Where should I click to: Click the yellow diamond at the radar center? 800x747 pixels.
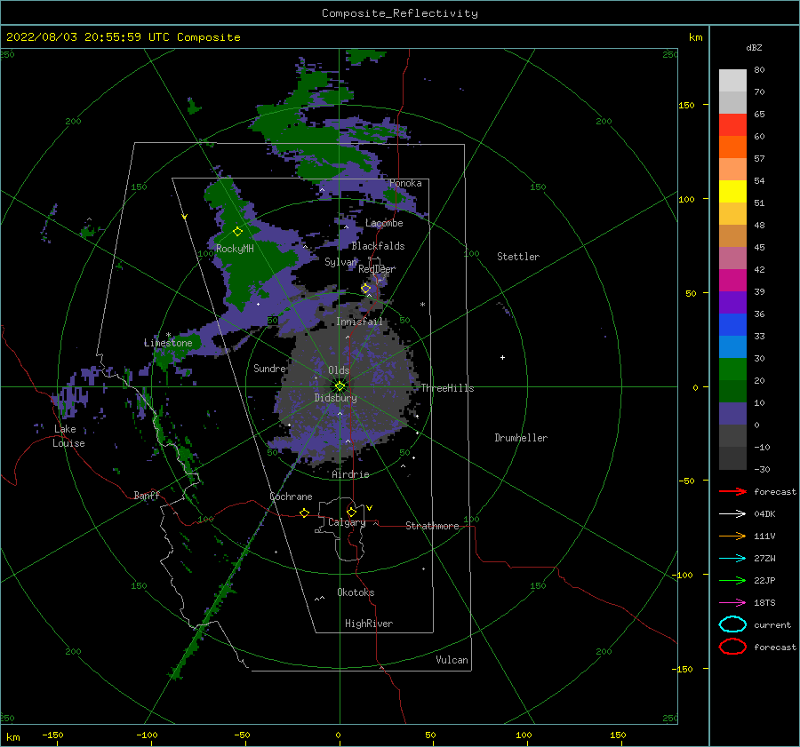tap(340, 386)
